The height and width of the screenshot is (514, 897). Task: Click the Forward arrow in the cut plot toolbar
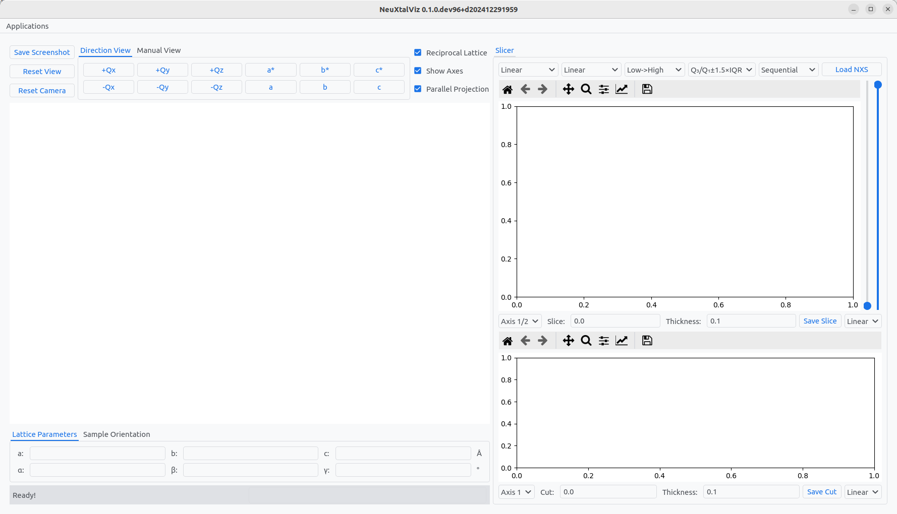542,341
